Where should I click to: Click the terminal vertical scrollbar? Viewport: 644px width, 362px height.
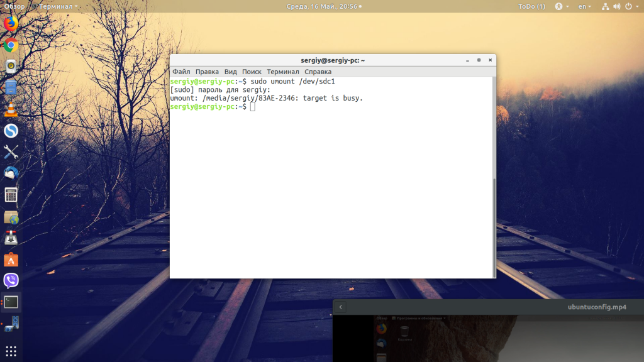(494, 177)
